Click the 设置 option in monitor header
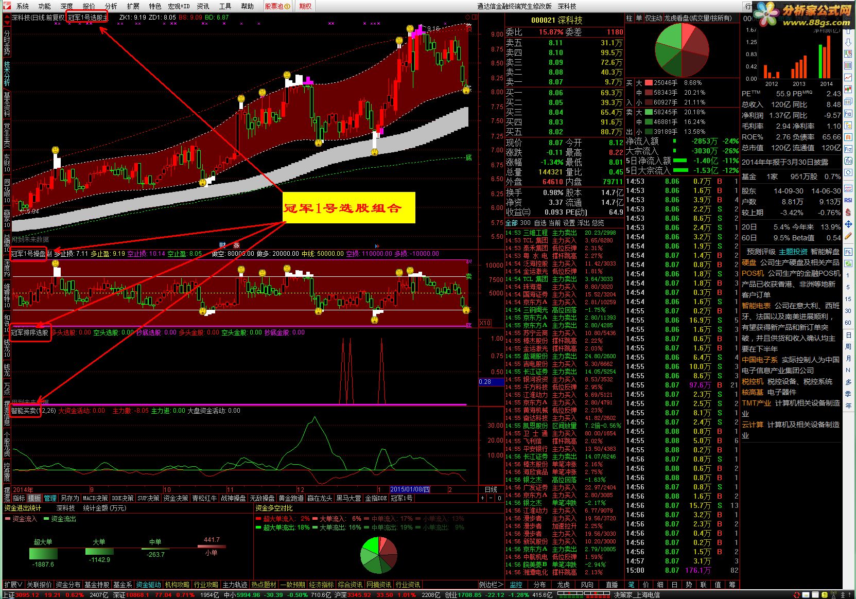The height and width of the screenshot is (599, 856). tap(569, 223)
